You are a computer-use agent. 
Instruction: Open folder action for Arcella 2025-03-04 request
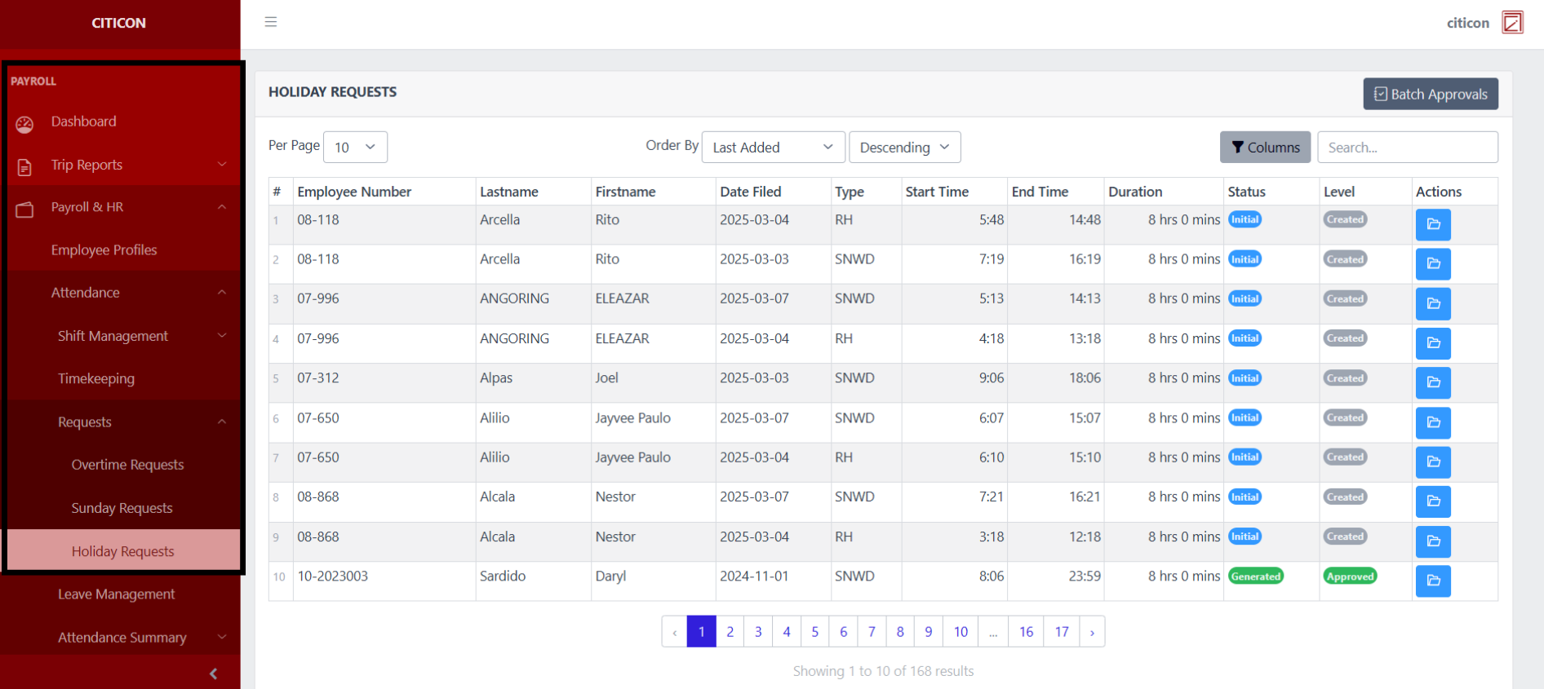pos(1432,224)
